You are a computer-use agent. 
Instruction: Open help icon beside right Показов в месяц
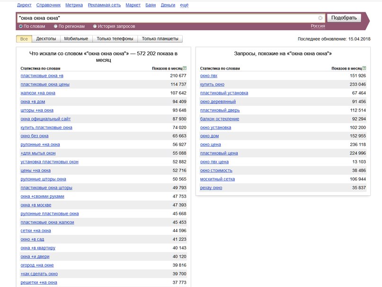(364, 69)
